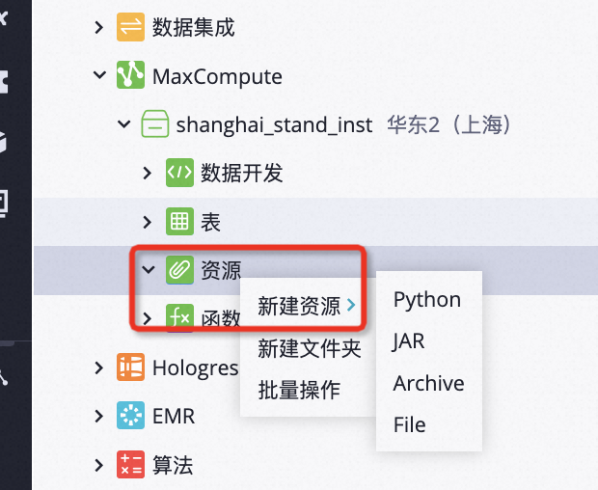Select JAR resource type
Viewport: 598px width, 490px height.
pyautogui.click(x=409, y=341)
